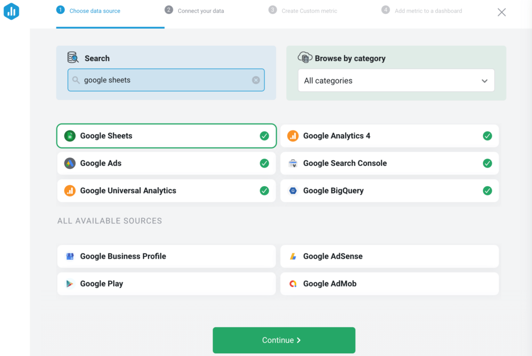This screenshot has height=356, width=532.
Task: Open the All categories dropdown
Action: click(396, 80)
